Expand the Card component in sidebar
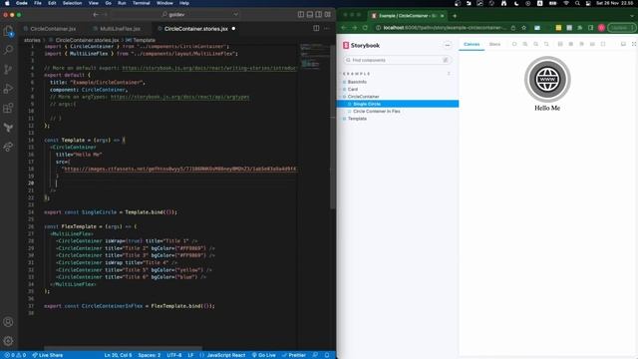The width and height of the screenshot is (638, 359). [350, 89]
